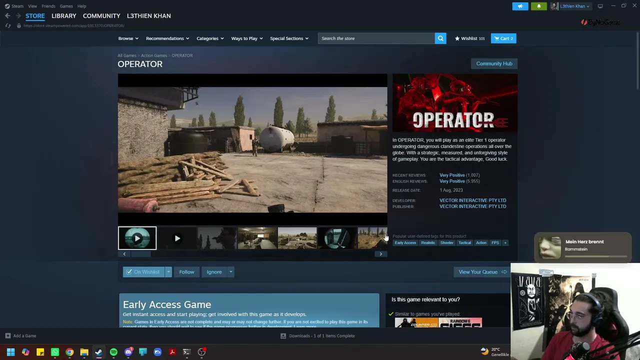The width and height of the screenshot is (640, 360).
Task: Click the VECTOR INTERACTIVE PTY LTD developer link
Action: click(472, 200)
